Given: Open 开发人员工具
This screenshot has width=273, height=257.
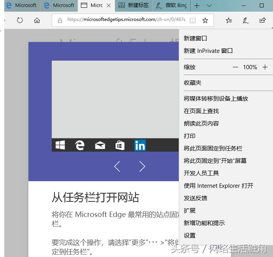Looking at the screenshot, I should tap(201, 173).
